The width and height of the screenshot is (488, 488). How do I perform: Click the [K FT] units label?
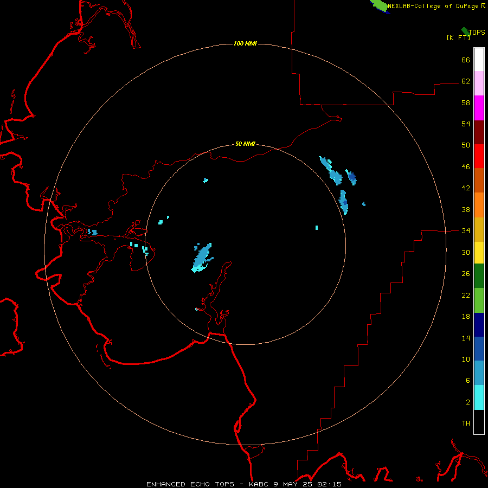click(x=458, y=37)
